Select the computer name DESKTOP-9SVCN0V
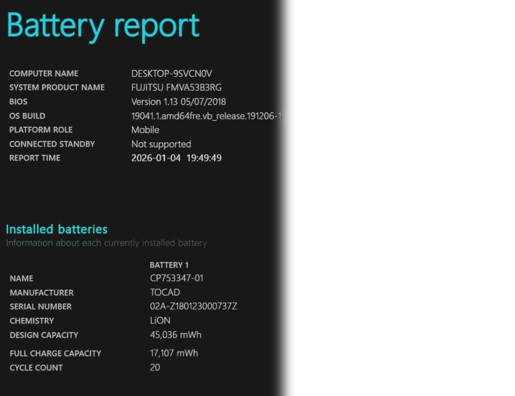 coord(171,73)
